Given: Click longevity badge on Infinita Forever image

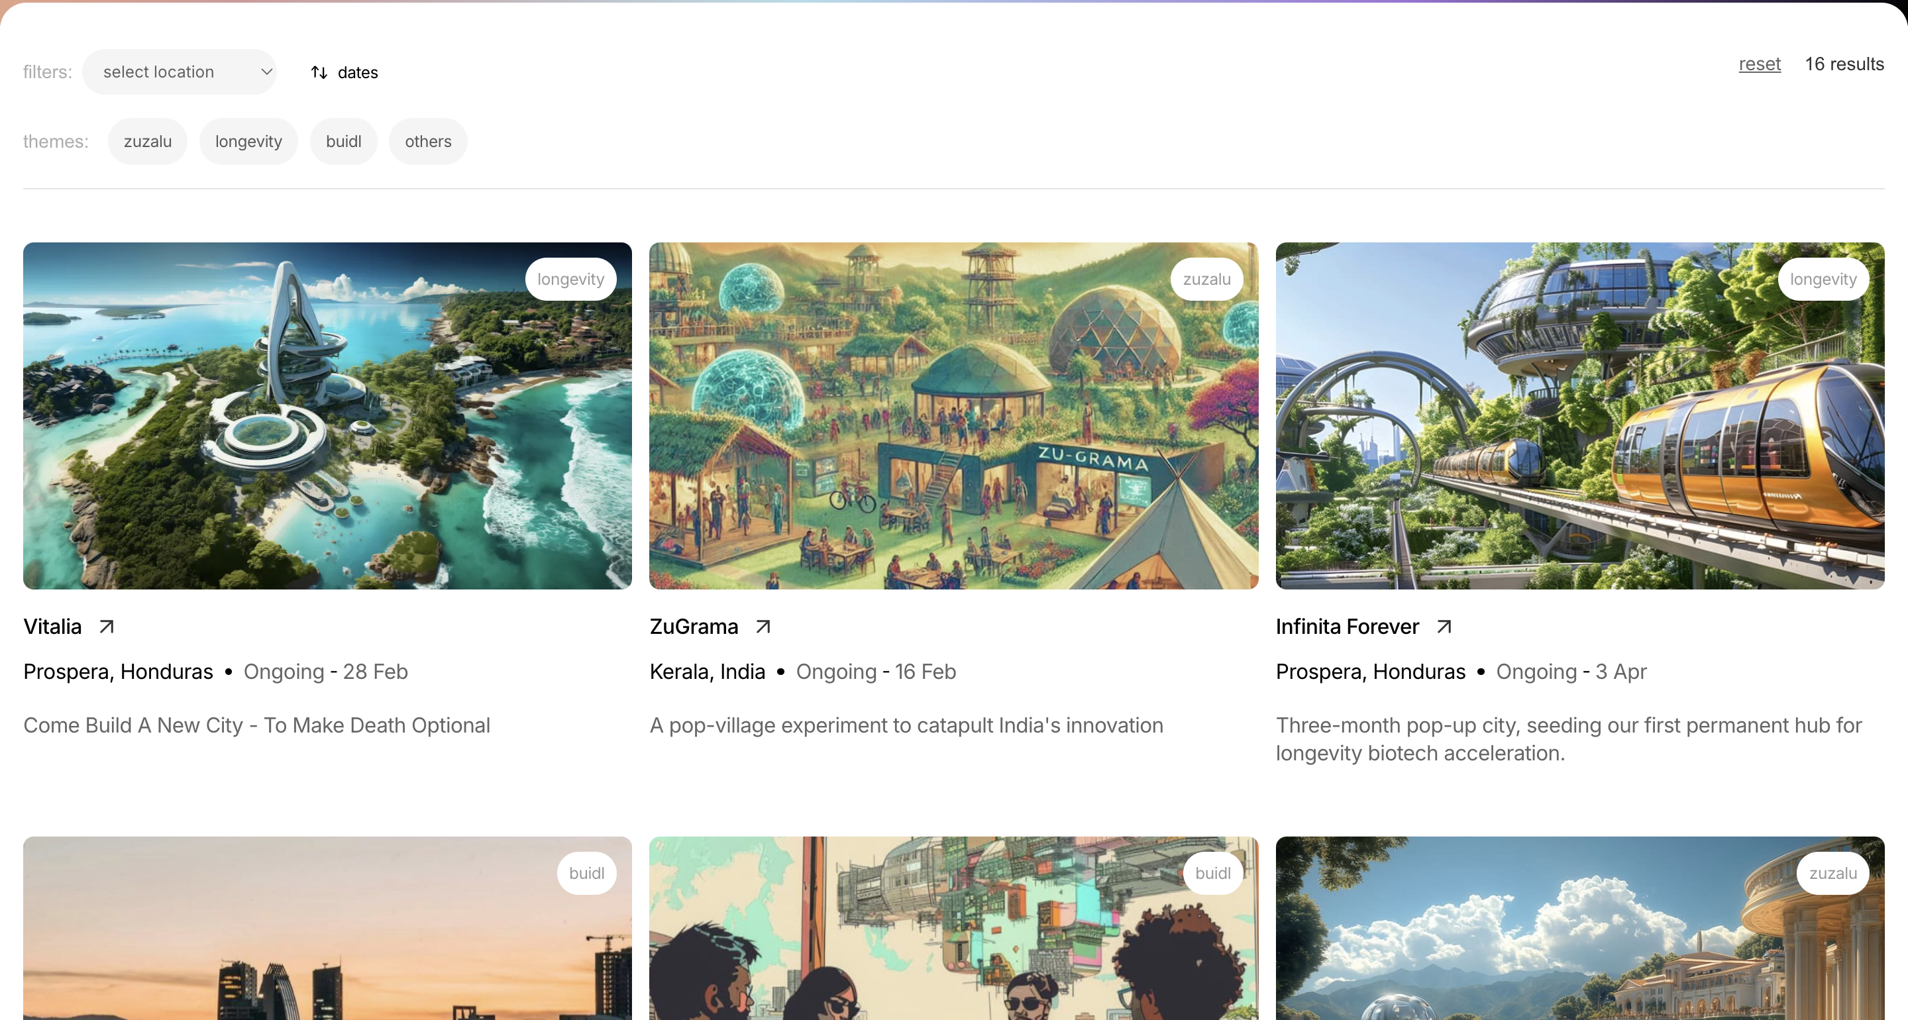Looking at the screenshot, I should tap(1823, 280).
